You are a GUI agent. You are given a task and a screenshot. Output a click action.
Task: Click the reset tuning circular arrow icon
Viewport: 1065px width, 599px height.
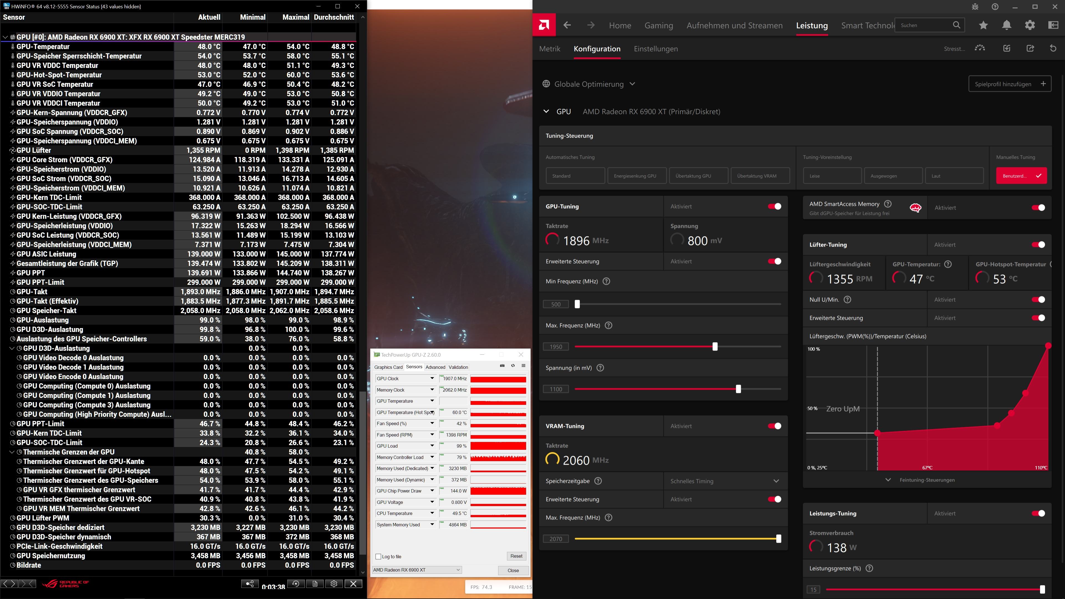click(1053, 48)
